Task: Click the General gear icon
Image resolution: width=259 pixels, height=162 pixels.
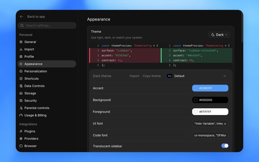Action: coord(21,42)
